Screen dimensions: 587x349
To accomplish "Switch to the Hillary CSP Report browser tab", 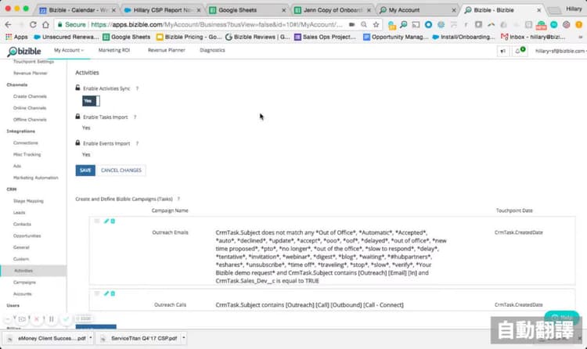I will pyautogui.click(x=163, y=10).
